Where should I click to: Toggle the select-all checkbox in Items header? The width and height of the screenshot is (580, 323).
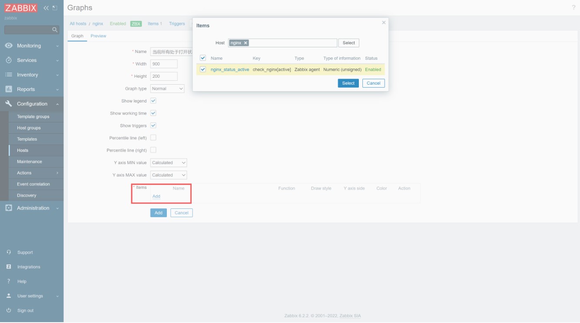pos(202,58)
